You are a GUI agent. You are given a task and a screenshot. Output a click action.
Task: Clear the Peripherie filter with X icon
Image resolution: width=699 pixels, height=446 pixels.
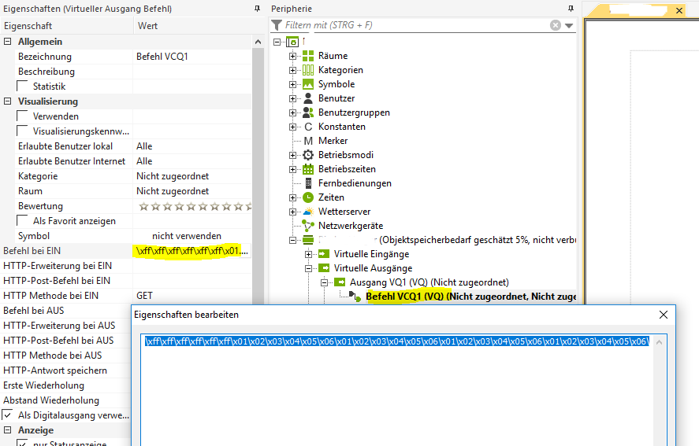tap(555, 25)
